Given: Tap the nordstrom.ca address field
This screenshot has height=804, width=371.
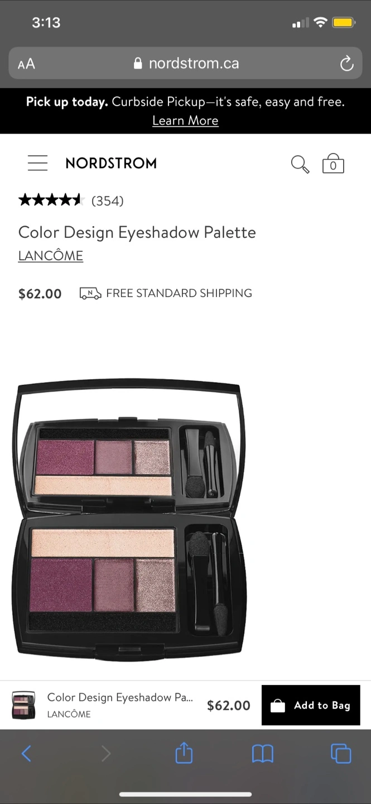Looking at the screenshot, I should 185,64.
